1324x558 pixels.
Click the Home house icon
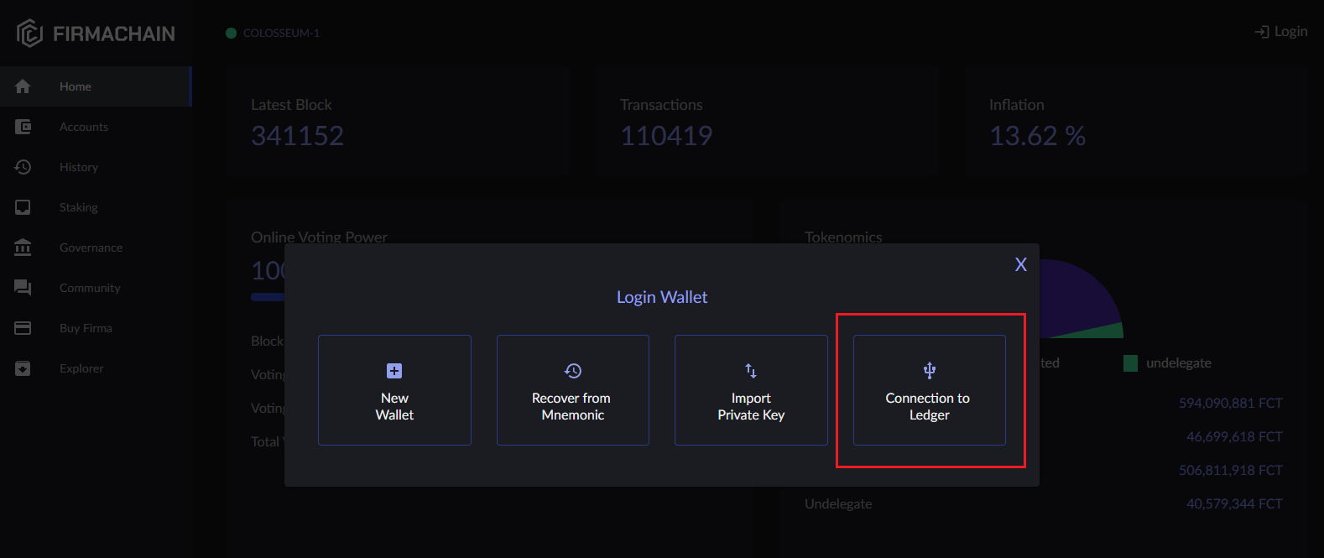[23, 86]
